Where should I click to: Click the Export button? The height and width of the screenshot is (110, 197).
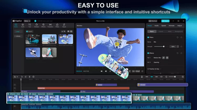click(x=165, y=21)
